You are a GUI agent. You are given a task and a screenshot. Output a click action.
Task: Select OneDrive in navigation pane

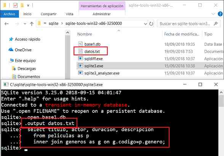[23, 50]
